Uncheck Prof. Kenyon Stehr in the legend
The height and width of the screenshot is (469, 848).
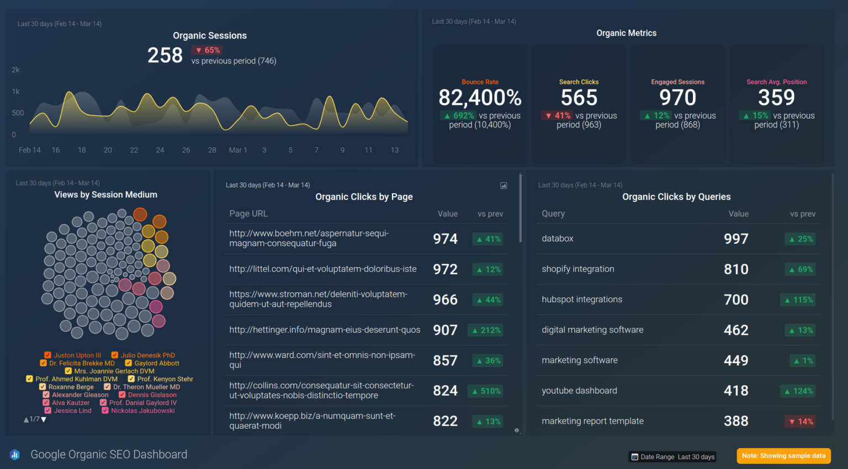(x=131, y=379)
